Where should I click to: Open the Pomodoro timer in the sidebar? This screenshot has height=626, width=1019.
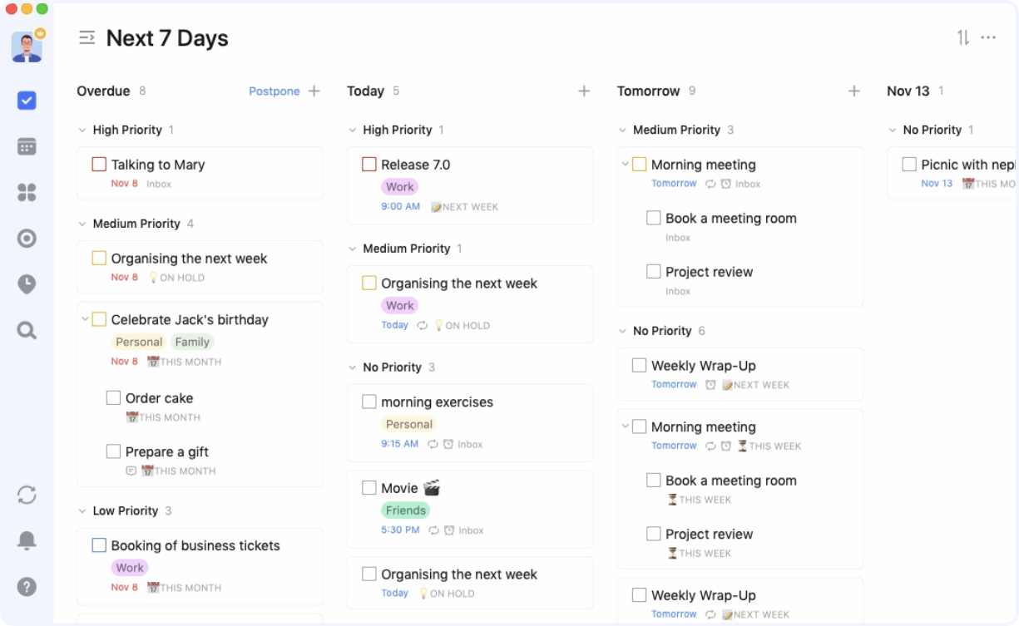[26, 284]
